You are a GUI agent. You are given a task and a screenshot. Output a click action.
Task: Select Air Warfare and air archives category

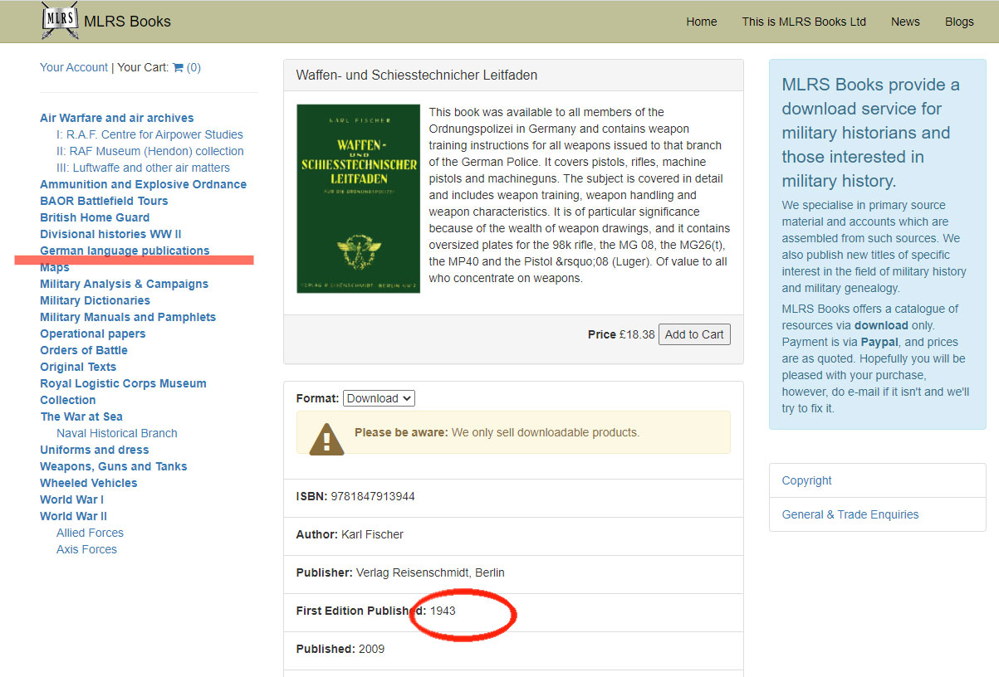(116, 118)
